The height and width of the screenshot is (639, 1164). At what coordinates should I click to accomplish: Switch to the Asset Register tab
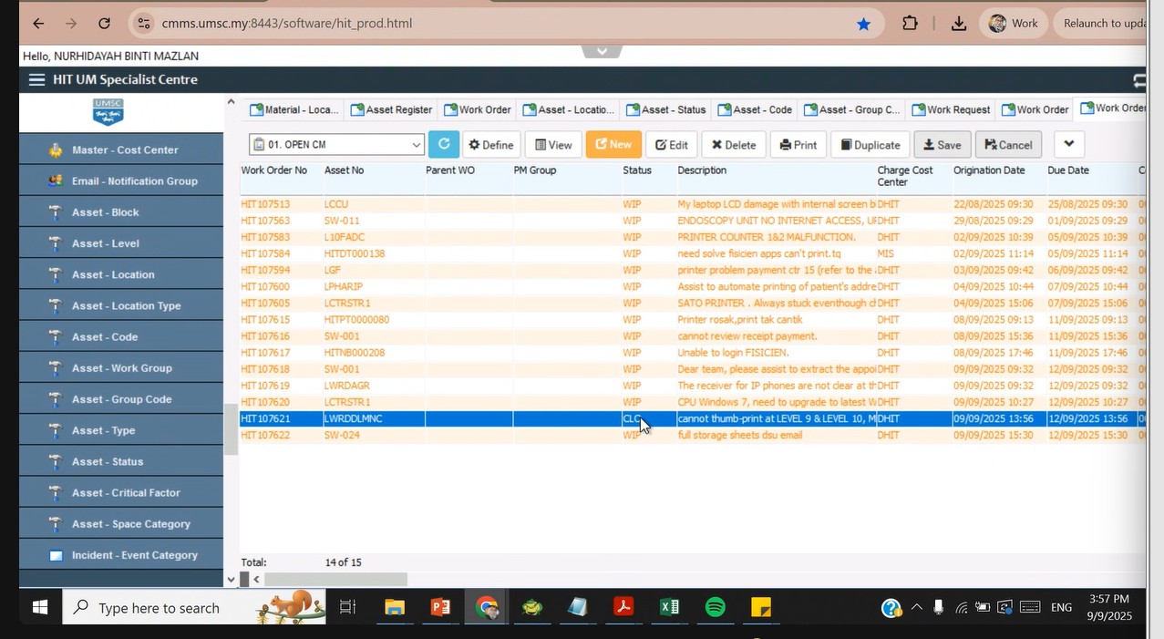click(391, 109)
